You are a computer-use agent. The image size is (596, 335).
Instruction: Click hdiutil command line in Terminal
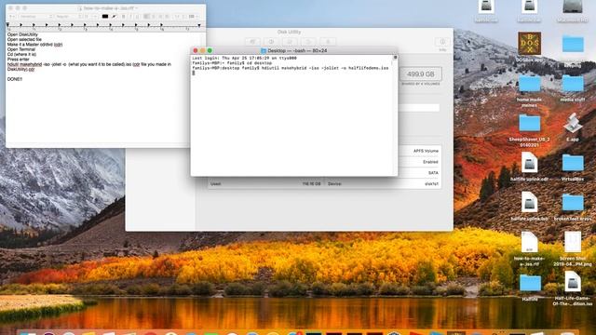pos(291,68)
